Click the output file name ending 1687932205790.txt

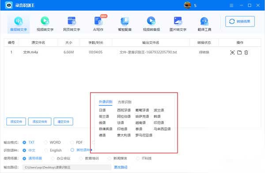pyautogui.click(x=148, y=52)
